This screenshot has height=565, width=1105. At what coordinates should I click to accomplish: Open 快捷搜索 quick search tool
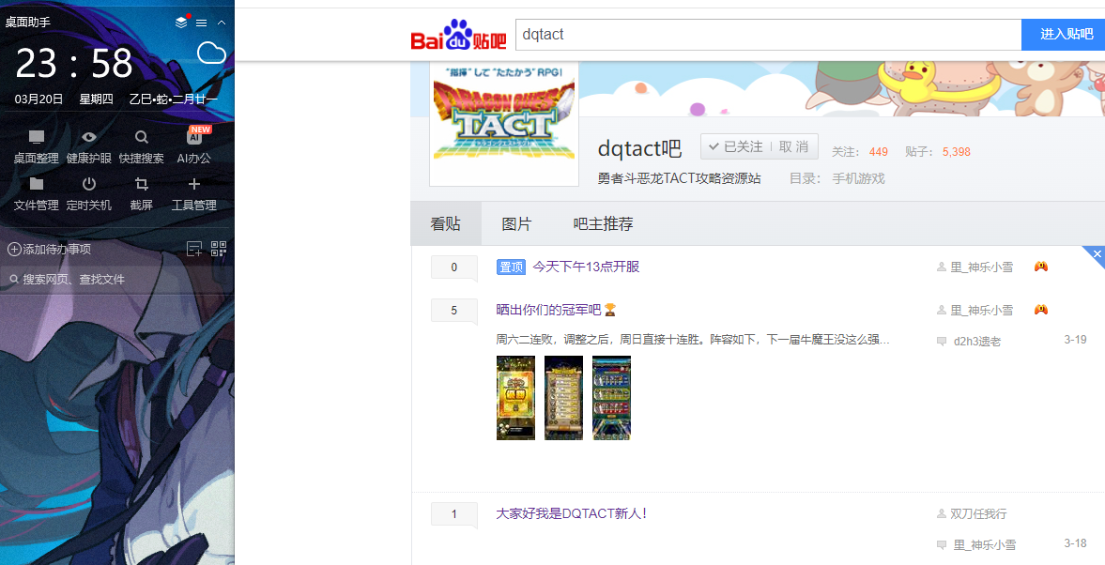[x=142, y=147]
